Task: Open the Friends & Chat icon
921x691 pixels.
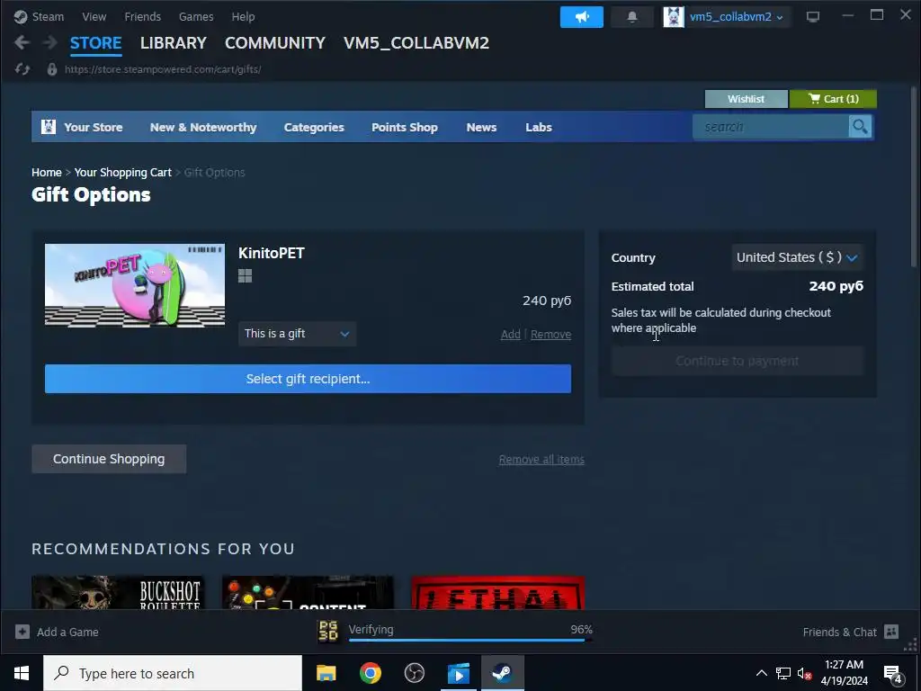Action: [891, 632]
